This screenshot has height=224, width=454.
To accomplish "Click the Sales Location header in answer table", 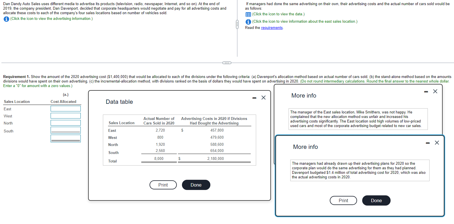I will point(17,102).
